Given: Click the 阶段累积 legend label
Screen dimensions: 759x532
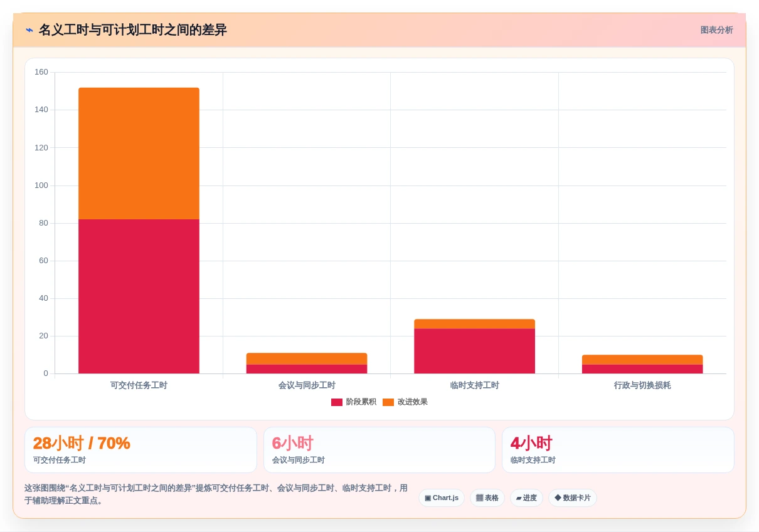Looking at the screenshot, I should (x=361, y=402).
